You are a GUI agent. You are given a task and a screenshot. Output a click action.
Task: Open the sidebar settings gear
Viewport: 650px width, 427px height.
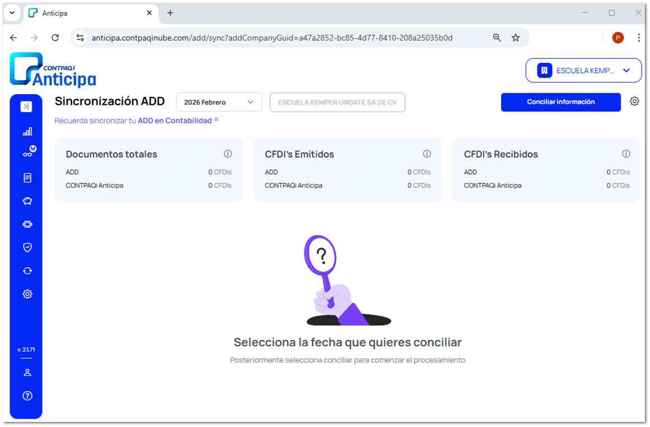click(28, 294)
